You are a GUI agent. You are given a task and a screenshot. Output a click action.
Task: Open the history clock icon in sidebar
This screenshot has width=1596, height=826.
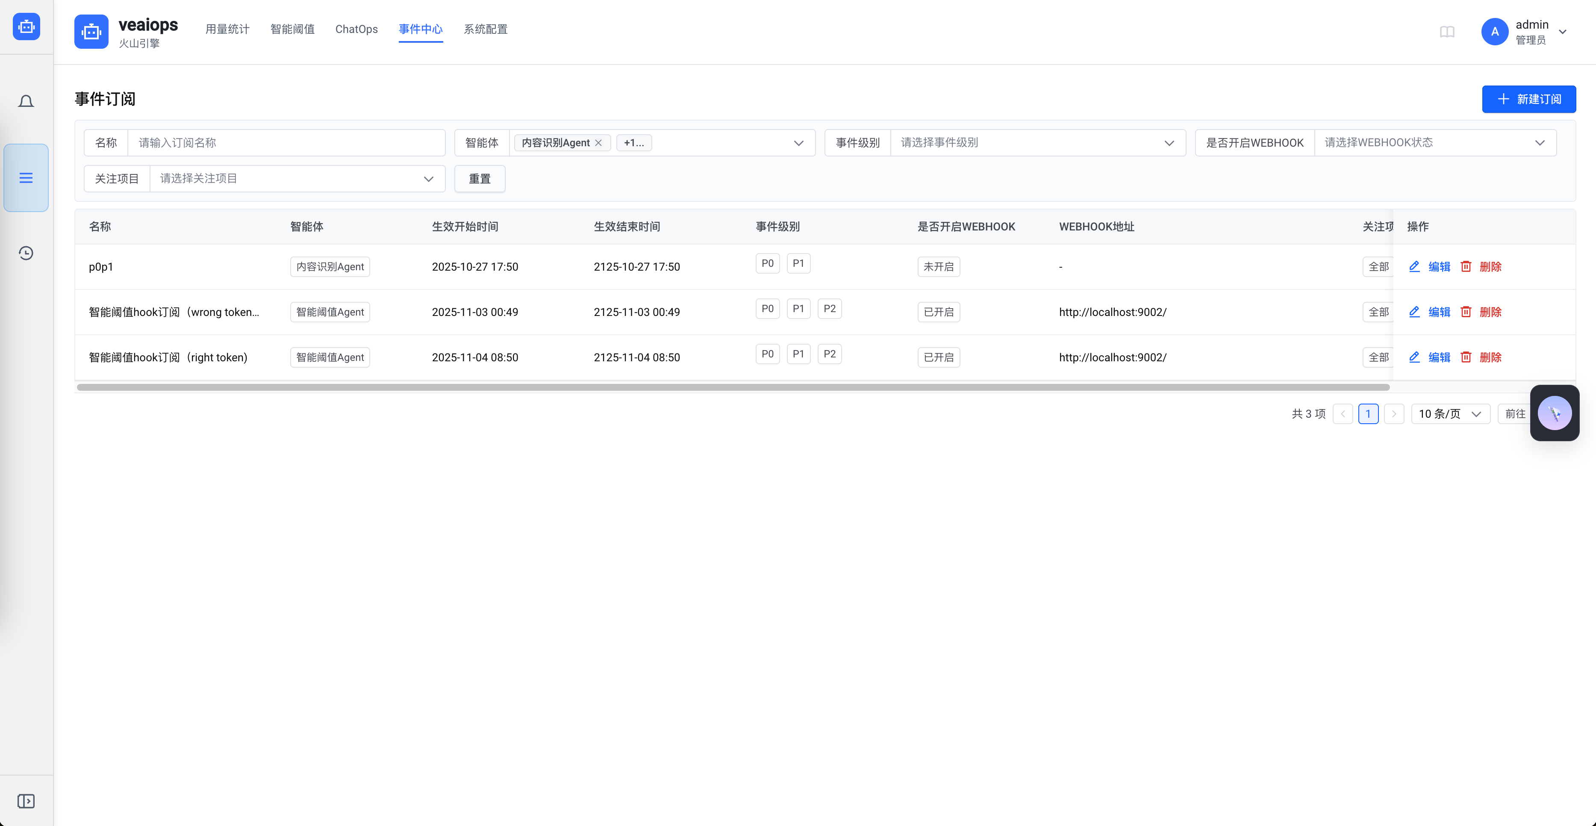click(x=26, y=253)
